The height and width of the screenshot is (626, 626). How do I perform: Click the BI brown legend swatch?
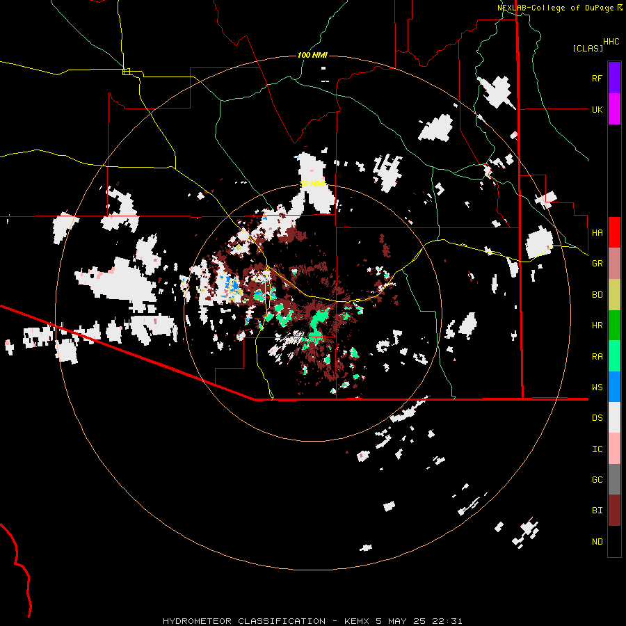[x=614, y=511]
